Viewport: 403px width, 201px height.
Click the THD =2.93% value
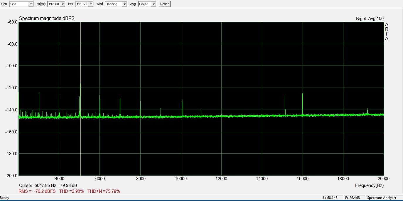point(71,191)
